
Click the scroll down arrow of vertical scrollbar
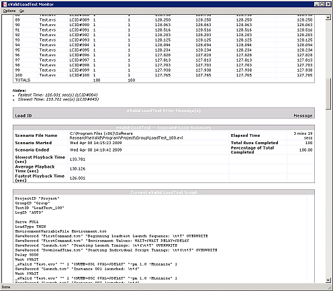(328, 280)
